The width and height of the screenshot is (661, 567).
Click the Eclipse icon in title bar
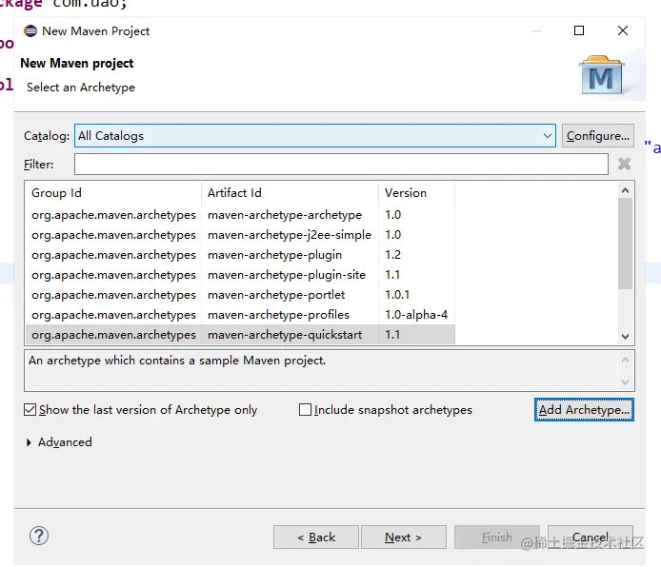(x=30, y=31)
